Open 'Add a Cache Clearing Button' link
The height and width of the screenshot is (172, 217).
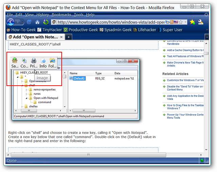[185, 50]
